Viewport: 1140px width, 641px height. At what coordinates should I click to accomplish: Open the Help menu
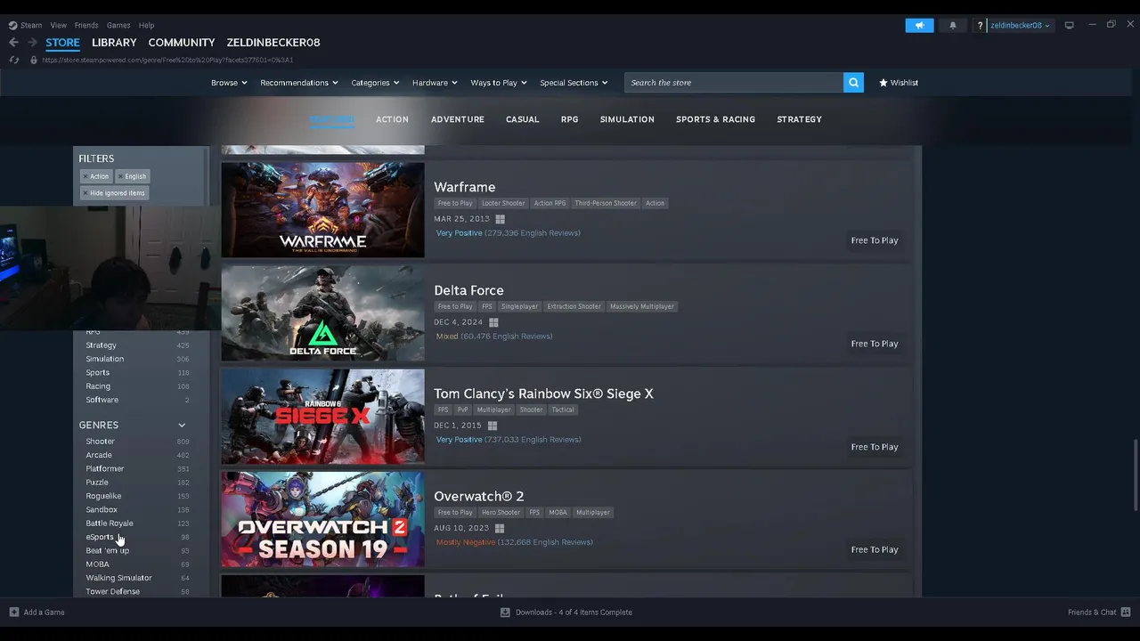point(146,25)
